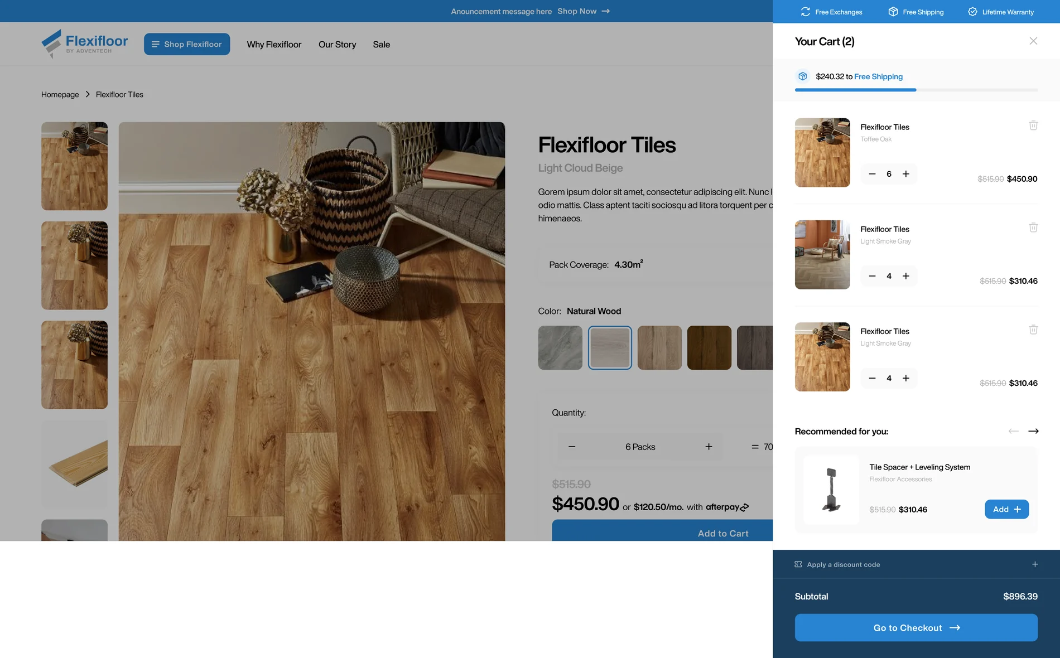
Task: Click Shop Now in announcement bar
Action: [x=584, y=11]
